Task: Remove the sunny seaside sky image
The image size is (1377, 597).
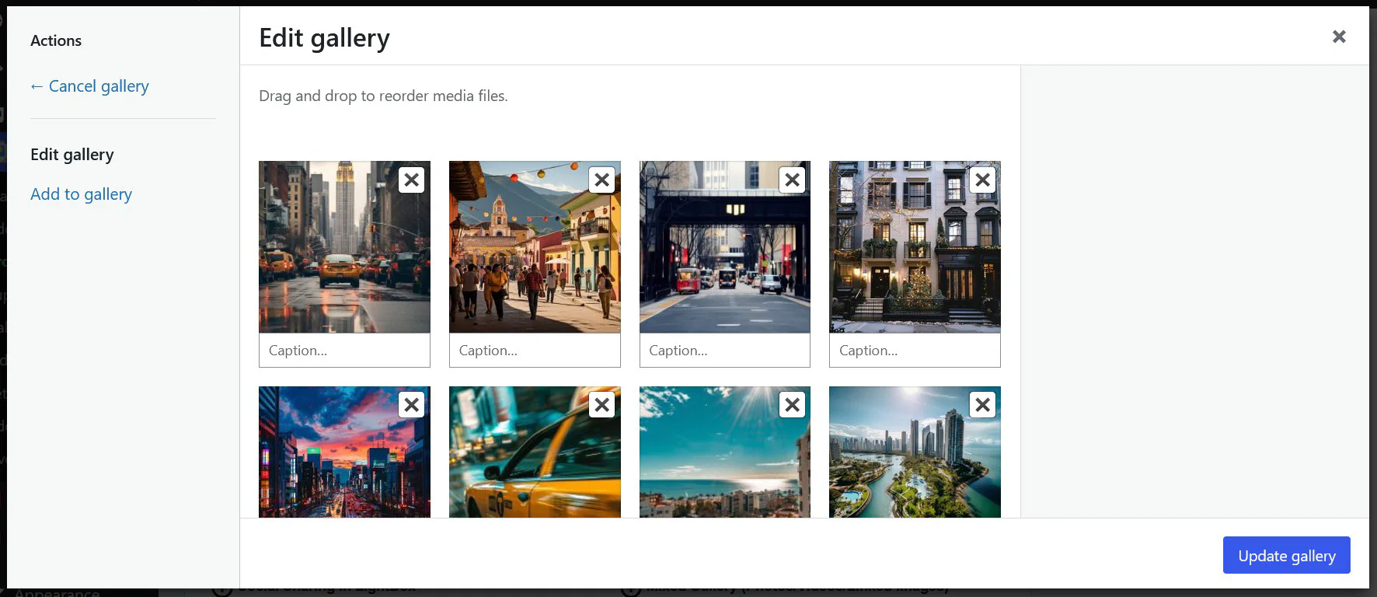Action: 793,405
